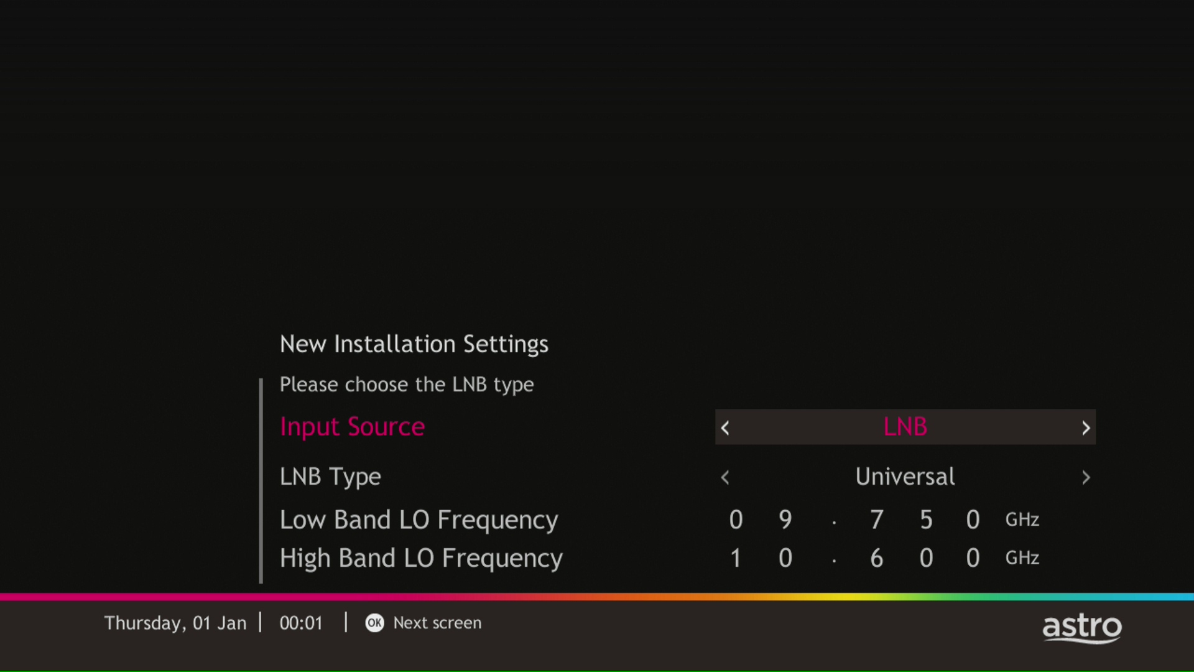The width and height of the screenshot is (1194, 672).
Task: Select the Input Source menu row
Action: click(352, 427)
